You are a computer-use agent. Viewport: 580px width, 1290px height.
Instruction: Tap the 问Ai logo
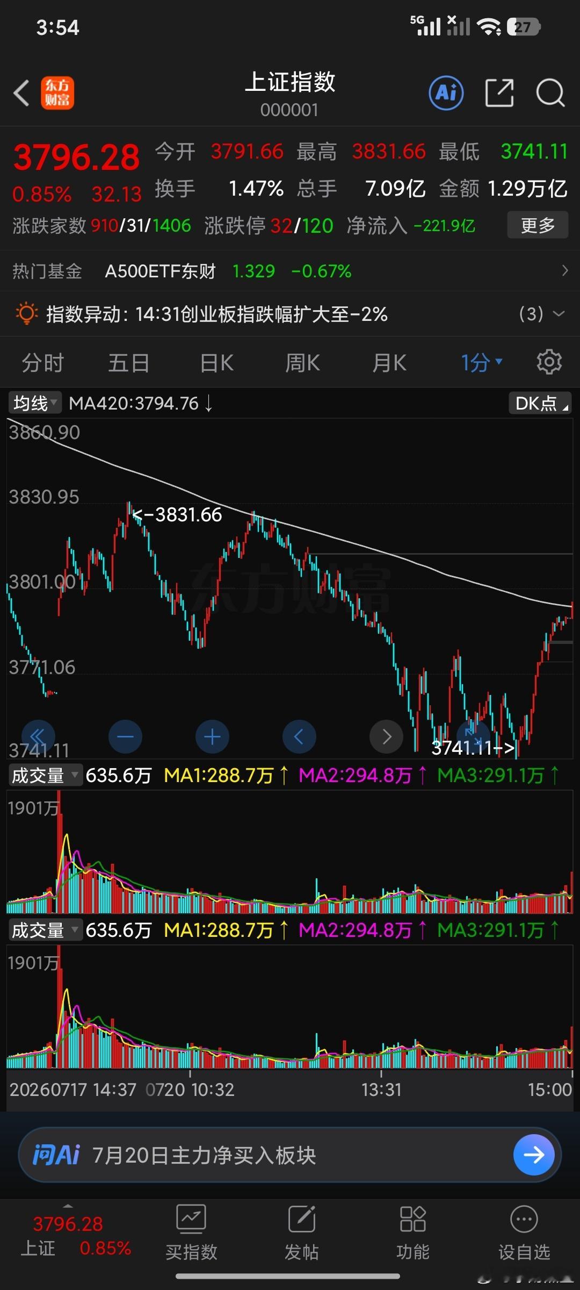tap(56, 1155)
